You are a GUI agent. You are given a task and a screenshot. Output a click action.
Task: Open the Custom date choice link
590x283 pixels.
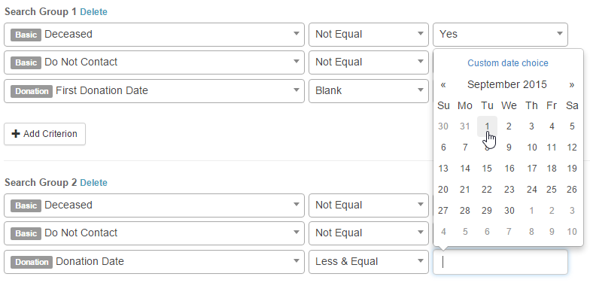[507, 63]
